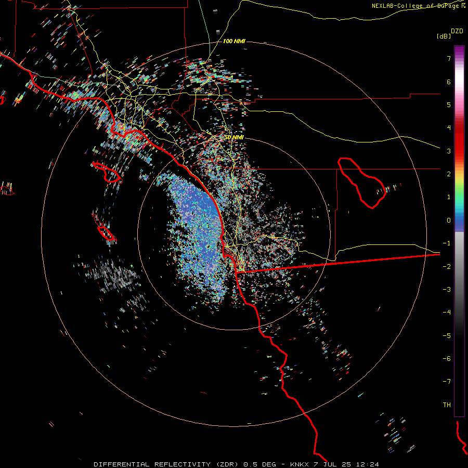Pick the -2 tick label on the scale
The image size is (468, 468).
point(447,267)
